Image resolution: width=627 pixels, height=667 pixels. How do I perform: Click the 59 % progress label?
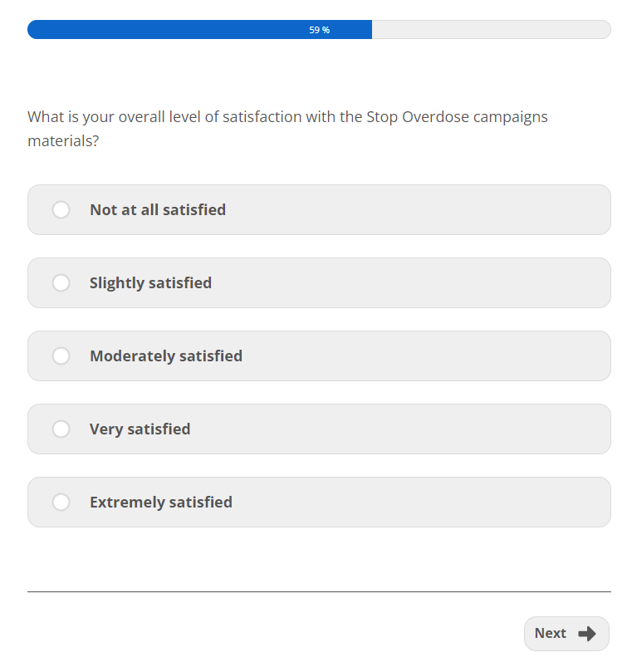pyautogui.click(x=320, y=30)
